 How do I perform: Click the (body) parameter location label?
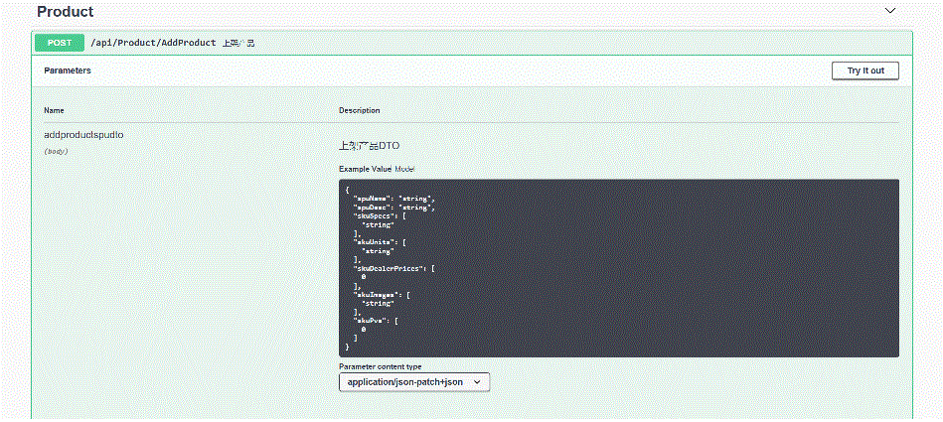(56, 151)
